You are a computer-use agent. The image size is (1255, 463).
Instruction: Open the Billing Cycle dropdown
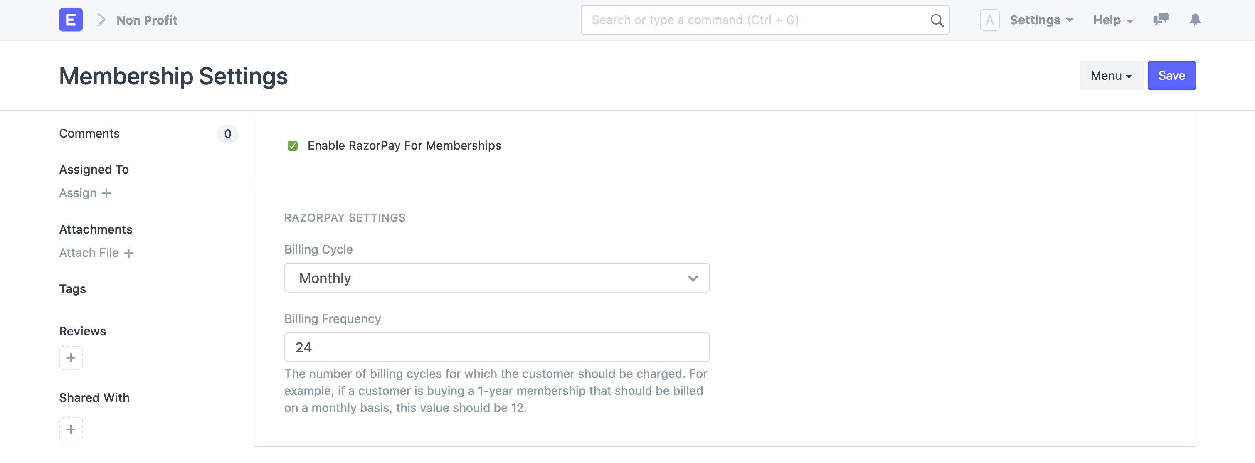coord(496,278)
